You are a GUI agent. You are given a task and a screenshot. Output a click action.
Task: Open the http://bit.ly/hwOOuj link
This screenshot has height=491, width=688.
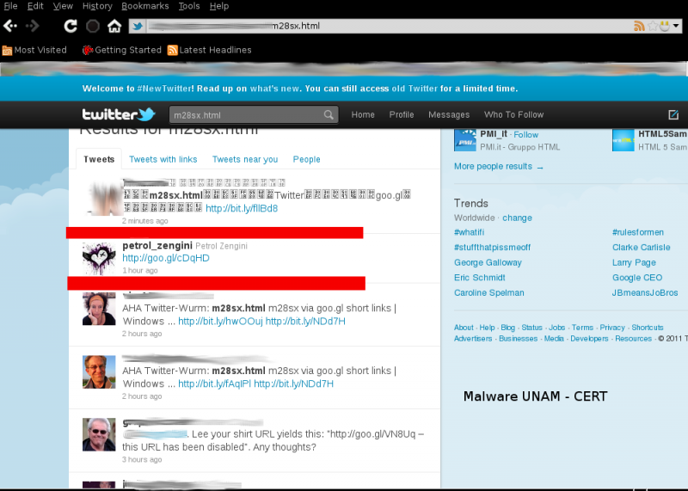tap(220, 322)
